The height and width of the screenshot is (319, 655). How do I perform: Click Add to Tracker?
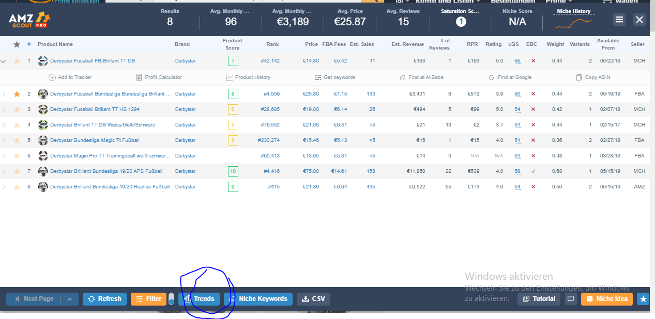click(x=70, y=77)
